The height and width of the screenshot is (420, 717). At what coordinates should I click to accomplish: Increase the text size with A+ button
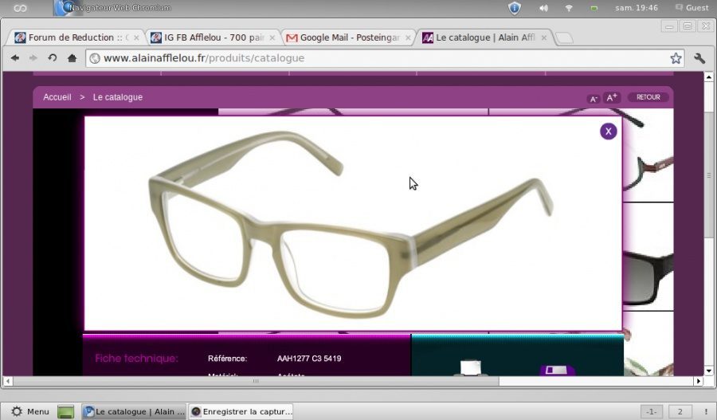point(612,98)
